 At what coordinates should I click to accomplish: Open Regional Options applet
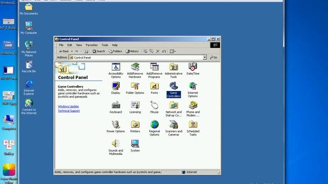click(154, 128)
